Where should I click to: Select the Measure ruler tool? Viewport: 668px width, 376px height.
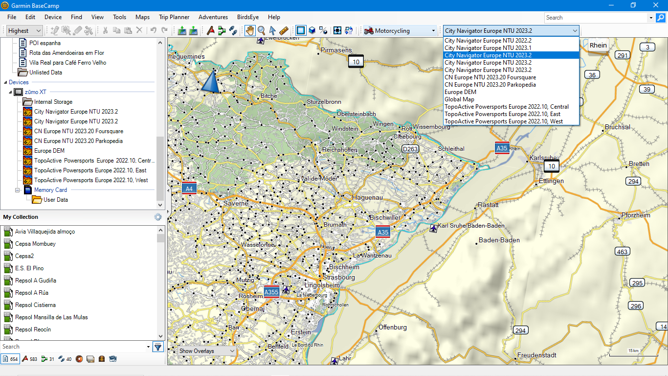point(284,30)
